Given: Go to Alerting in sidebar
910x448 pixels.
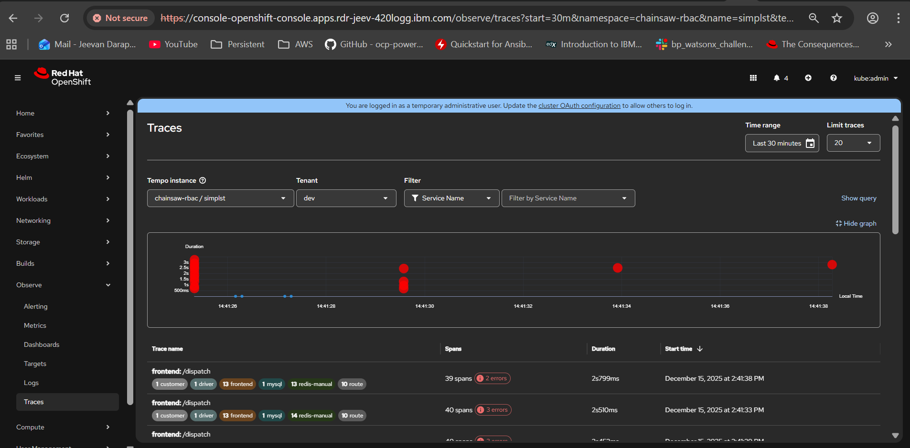Looking at the screenshot, I should [36, 306].
